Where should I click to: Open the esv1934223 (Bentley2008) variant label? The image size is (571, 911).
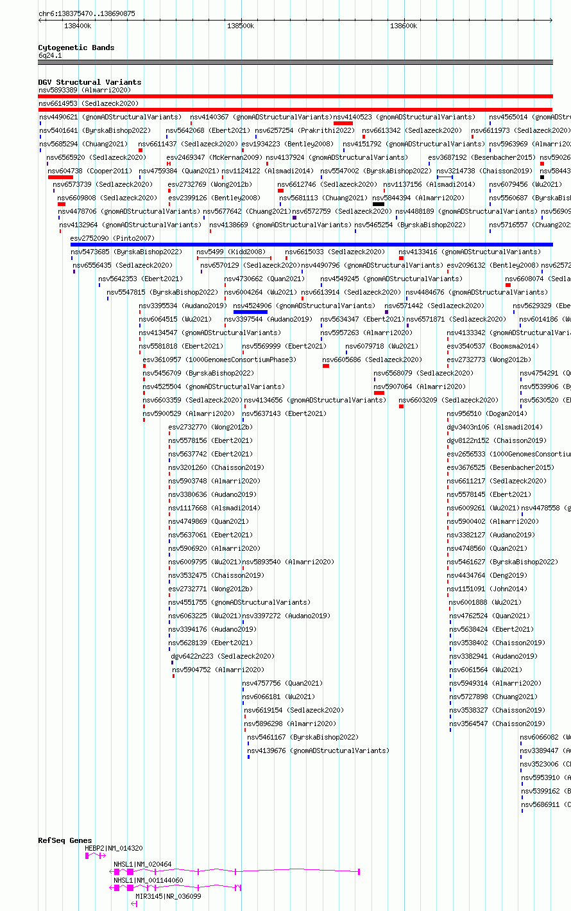pyautogui.click(x=287, y=144)
